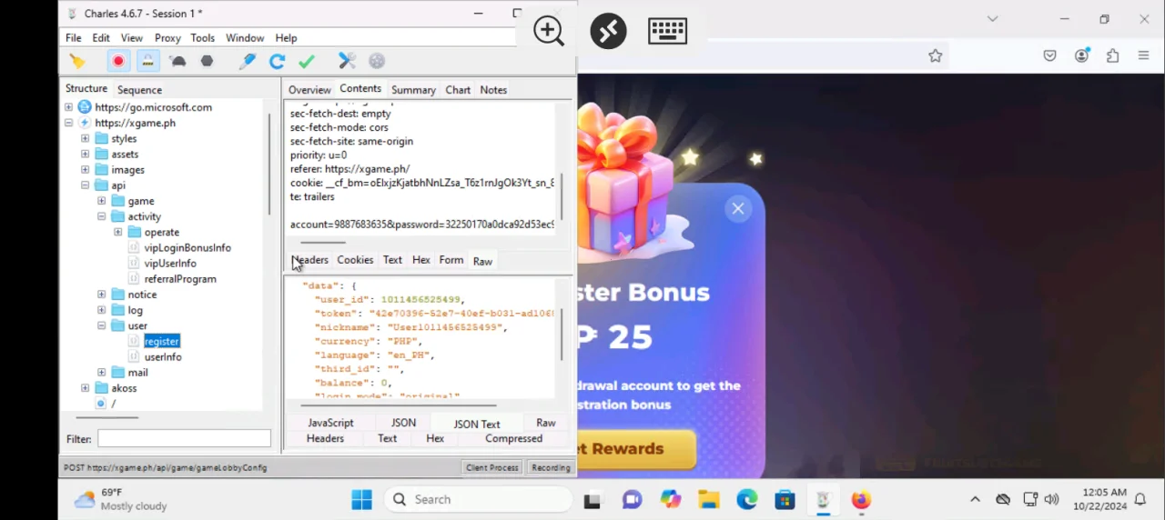Click the zoom-in magnifier overlay icon
This screenshot has height=520, width=1165.
(x=549, y=31)
